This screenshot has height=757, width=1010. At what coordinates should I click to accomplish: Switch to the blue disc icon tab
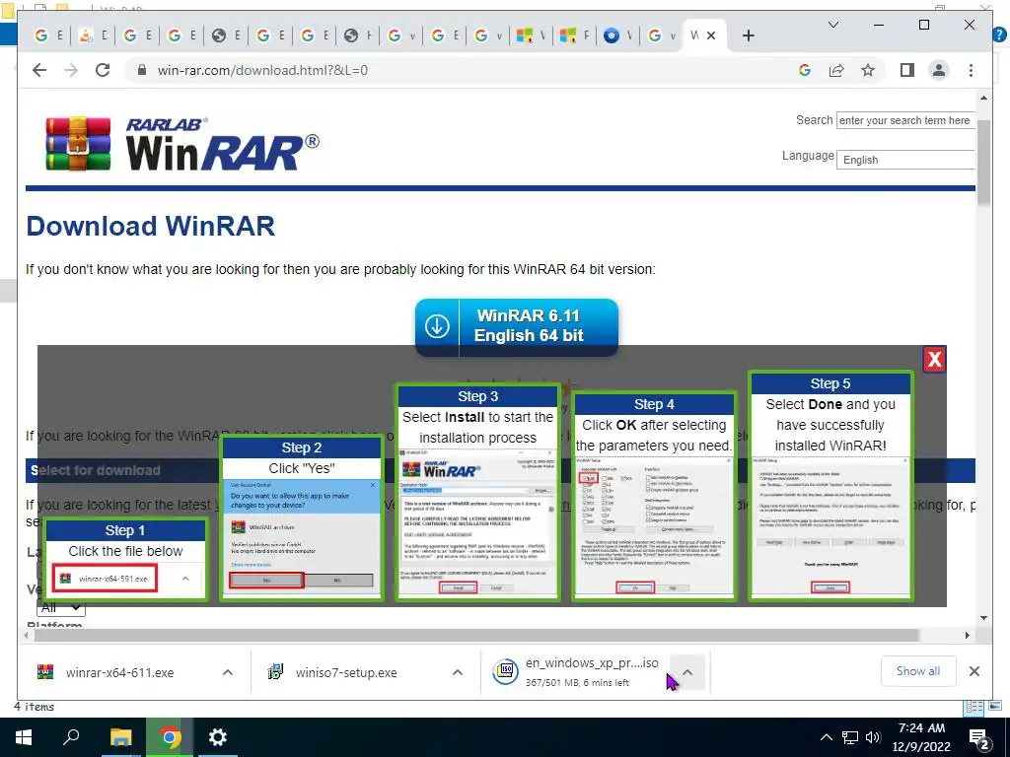(x=618, y=35)
